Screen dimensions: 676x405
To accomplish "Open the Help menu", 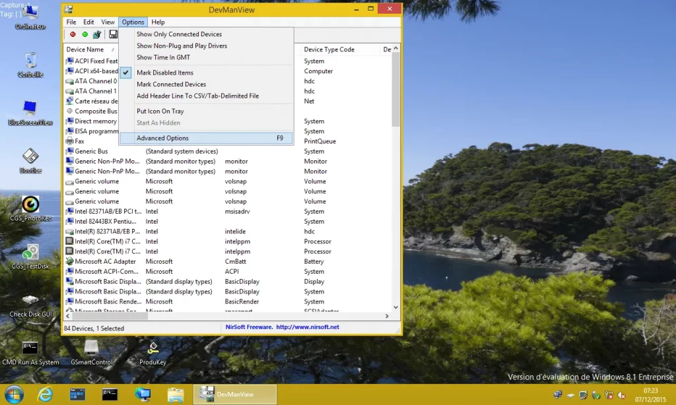I will tap(158, 22).
